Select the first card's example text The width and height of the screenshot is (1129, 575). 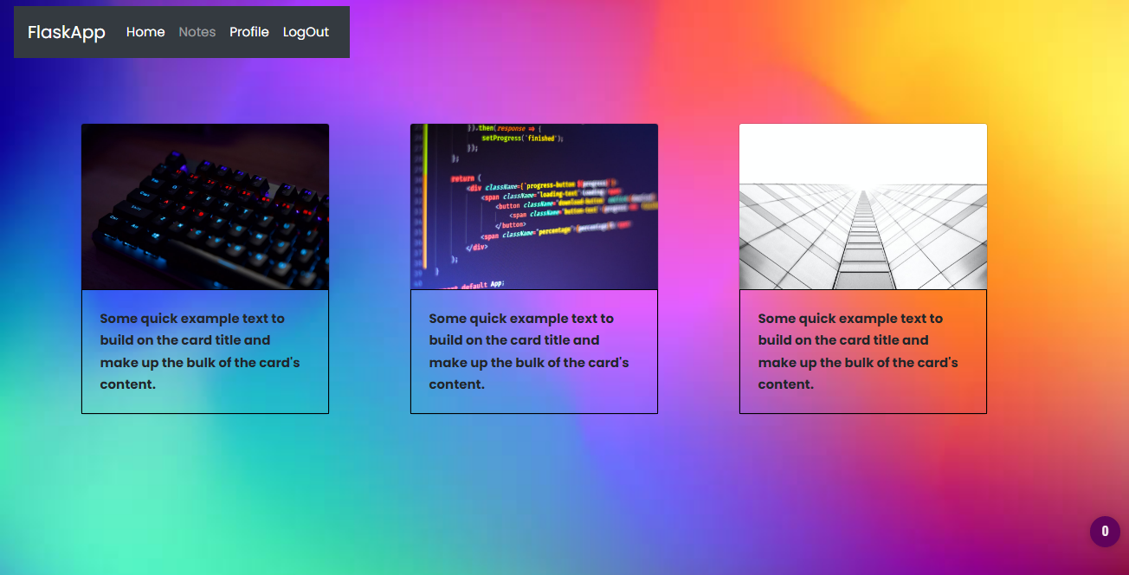[x=200, y=352]
